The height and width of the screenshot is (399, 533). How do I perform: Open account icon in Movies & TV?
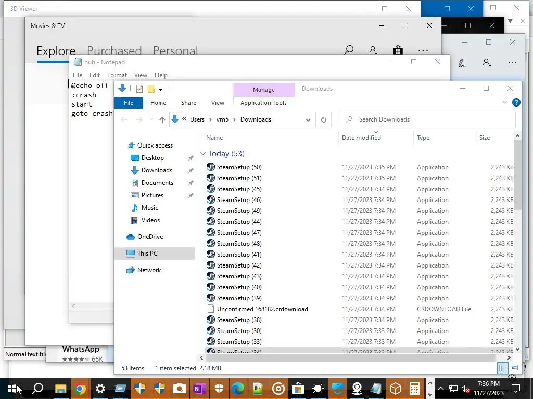tap(373, 50)
